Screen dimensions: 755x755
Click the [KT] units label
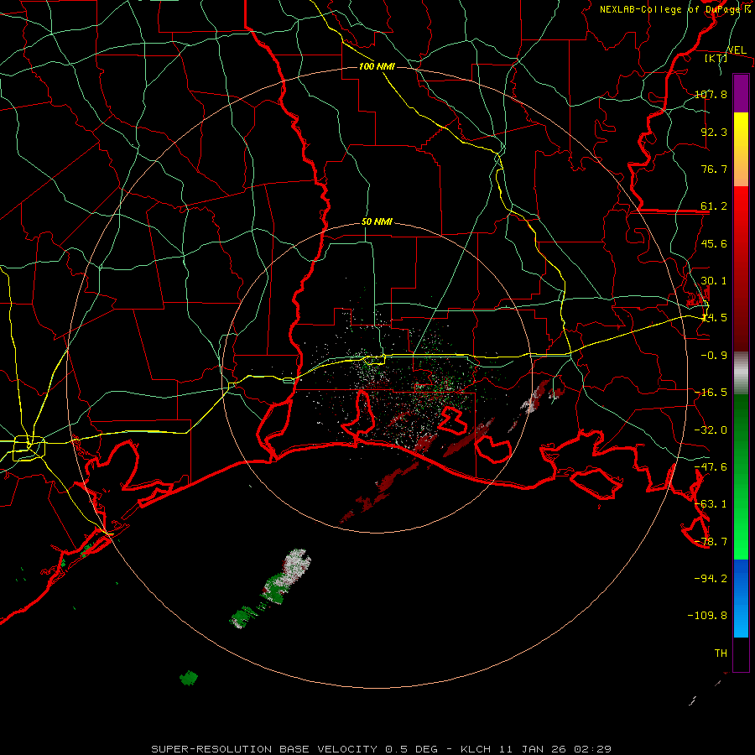(716, 58)
